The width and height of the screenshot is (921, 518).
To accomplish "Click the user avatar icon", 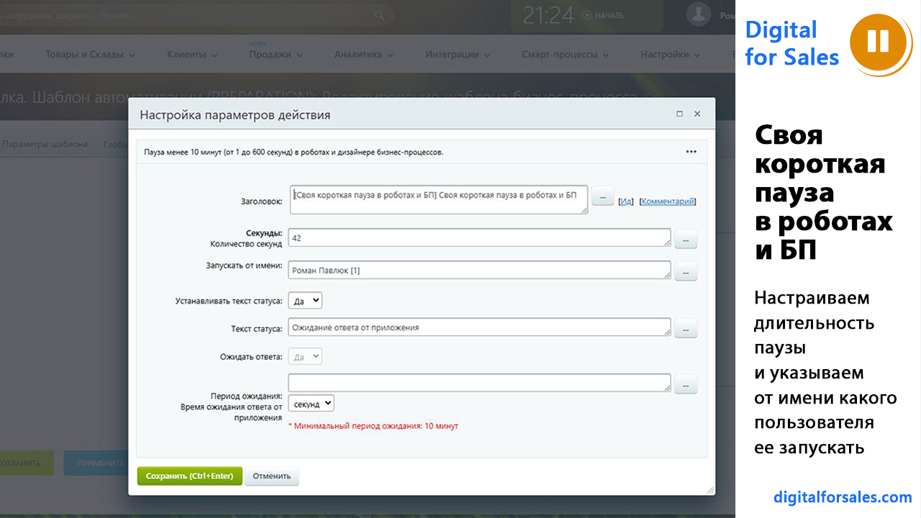I will (x=698, y=14).
